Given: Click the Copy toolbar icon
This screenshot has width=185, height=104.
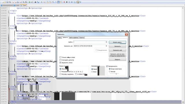Looking at the screenshot, I should [23, 2].
